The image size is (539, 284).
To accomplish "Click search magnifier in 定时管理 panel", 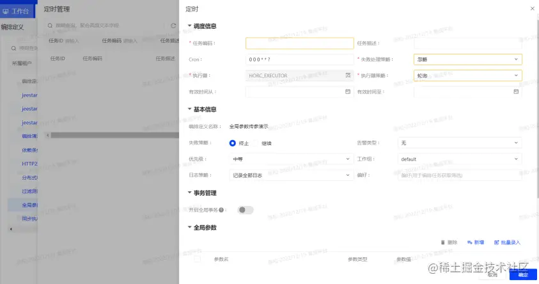I will 50,26.
